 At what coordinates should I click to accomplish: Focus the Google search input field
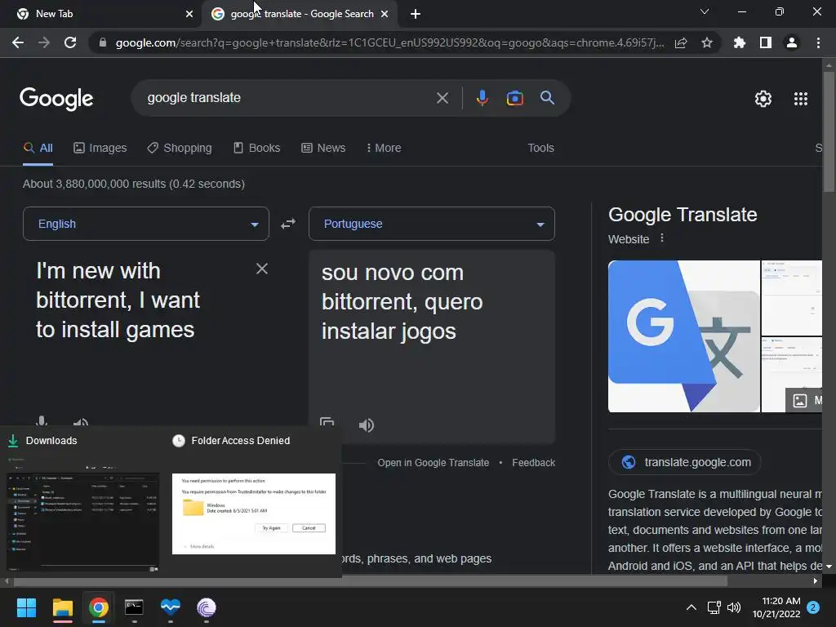(x=288, y=98)
